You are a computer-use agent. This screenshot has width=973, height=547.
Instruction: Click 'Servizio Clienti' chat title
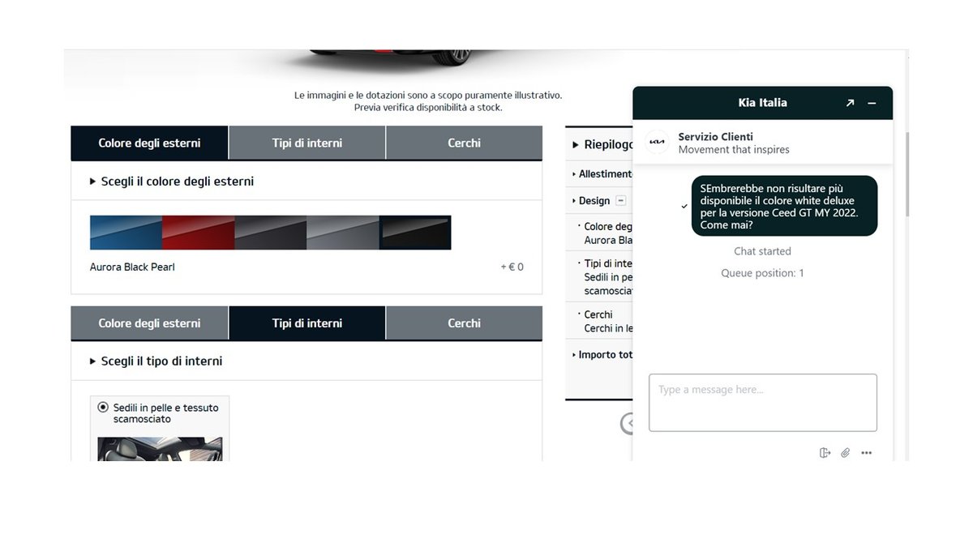click(x=715, y=137)
